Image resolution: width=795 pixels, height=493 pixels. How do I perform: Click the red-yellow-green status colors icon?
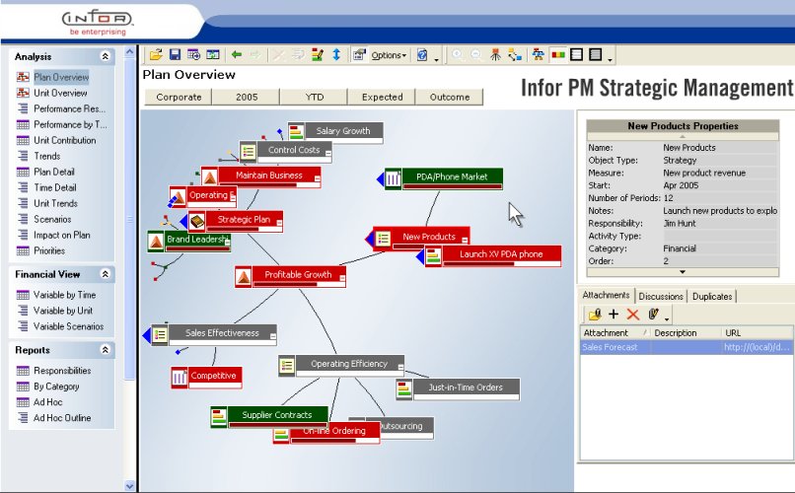[558, 54]
